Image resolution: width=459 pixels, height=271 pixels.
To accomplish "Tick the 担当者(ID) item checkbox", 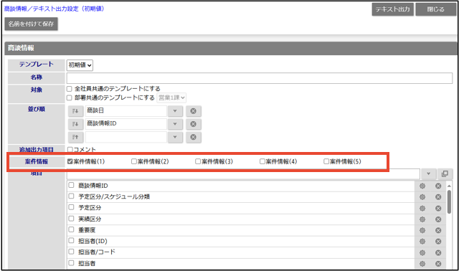I will [x=71, y=241].
